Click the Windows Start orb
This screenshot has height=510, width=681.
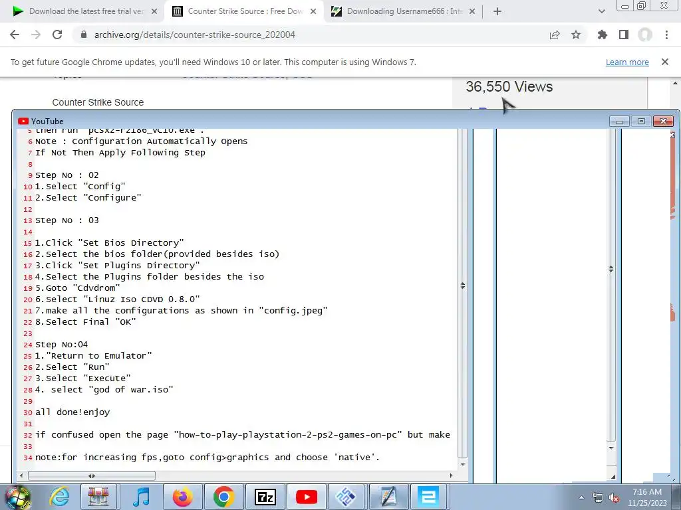click(17, 497)
